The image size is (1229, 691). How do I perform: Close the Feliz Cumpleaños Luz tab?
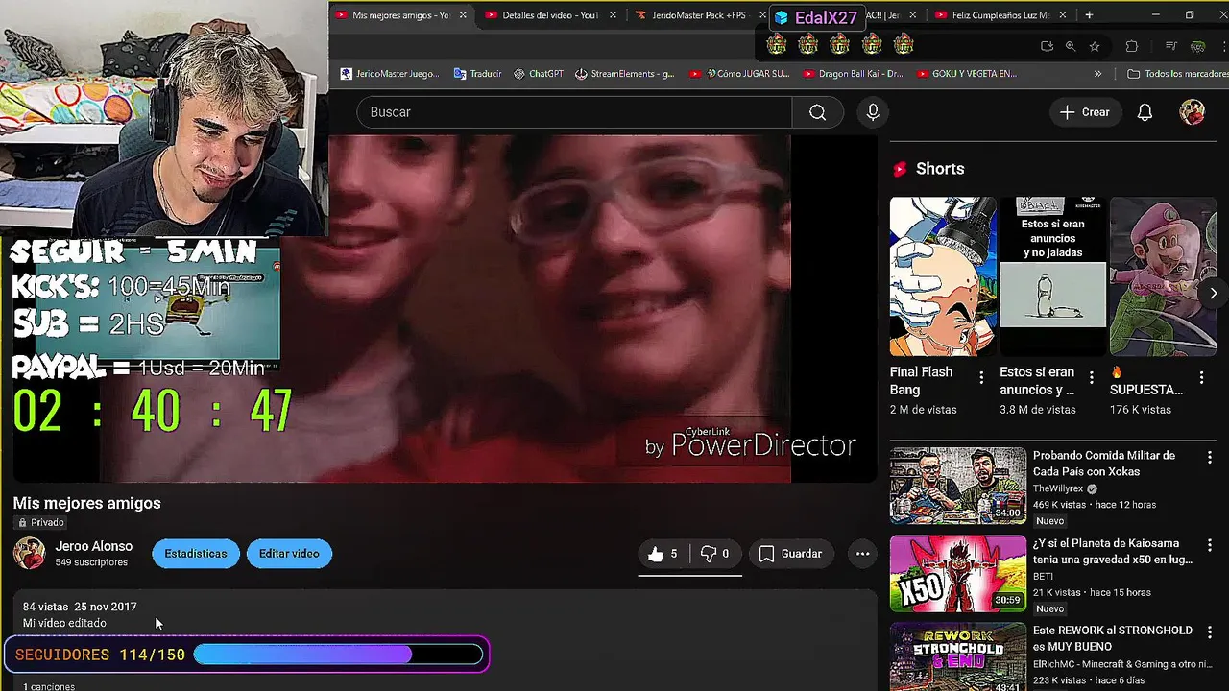(x=1063, y=15)
